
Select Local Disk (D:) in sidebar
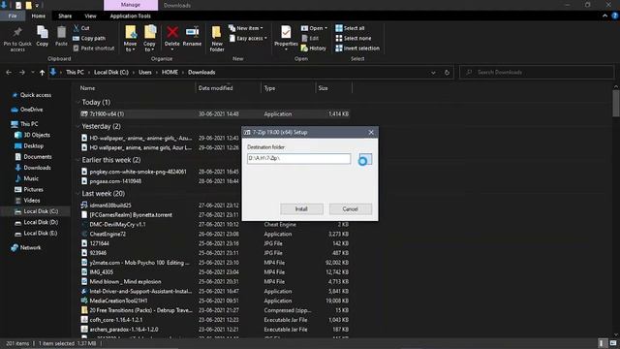pyautogui.click(x=37, y=222)
